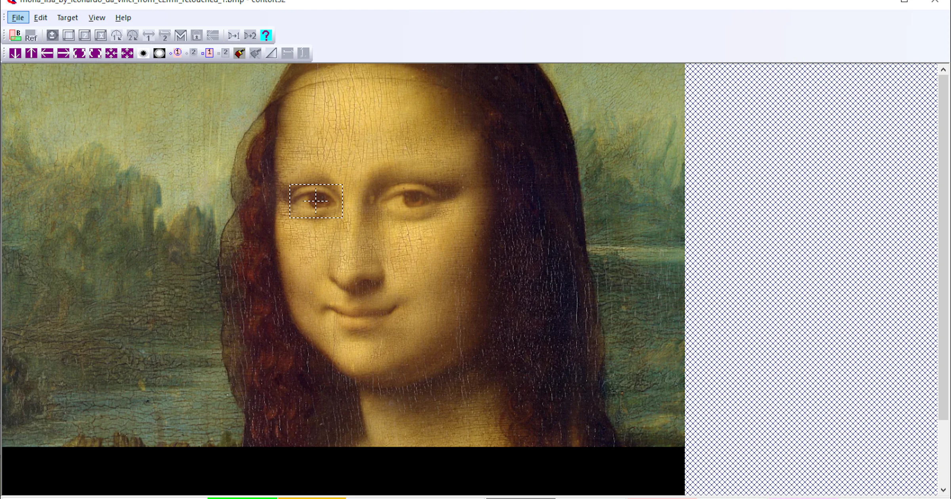Click the padlock toolbar icon
Viewport: 951px width, 499px height.
[x=197, y=35]
